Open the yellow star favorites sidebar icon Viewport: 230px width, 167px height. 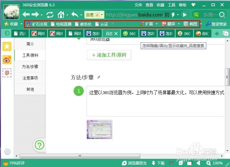click(7, 46)
